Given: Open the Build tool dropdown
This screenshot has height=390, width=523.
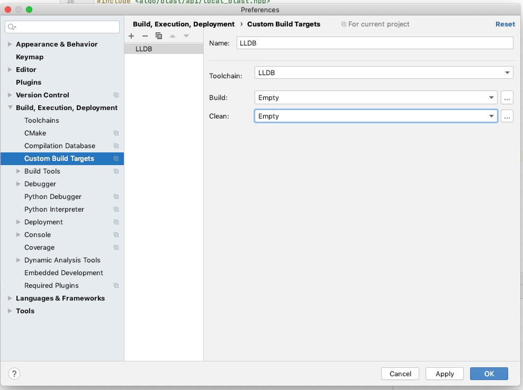Looking at the screenshot, I should 376,98.
